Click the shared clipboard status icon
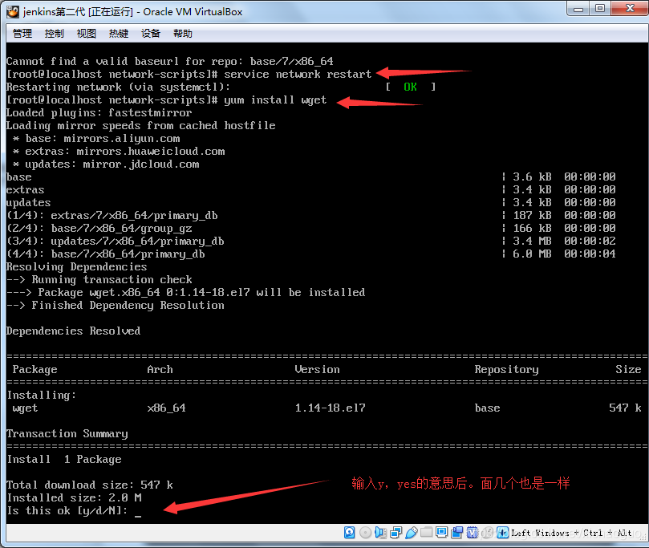 click(x=457, y=532)
